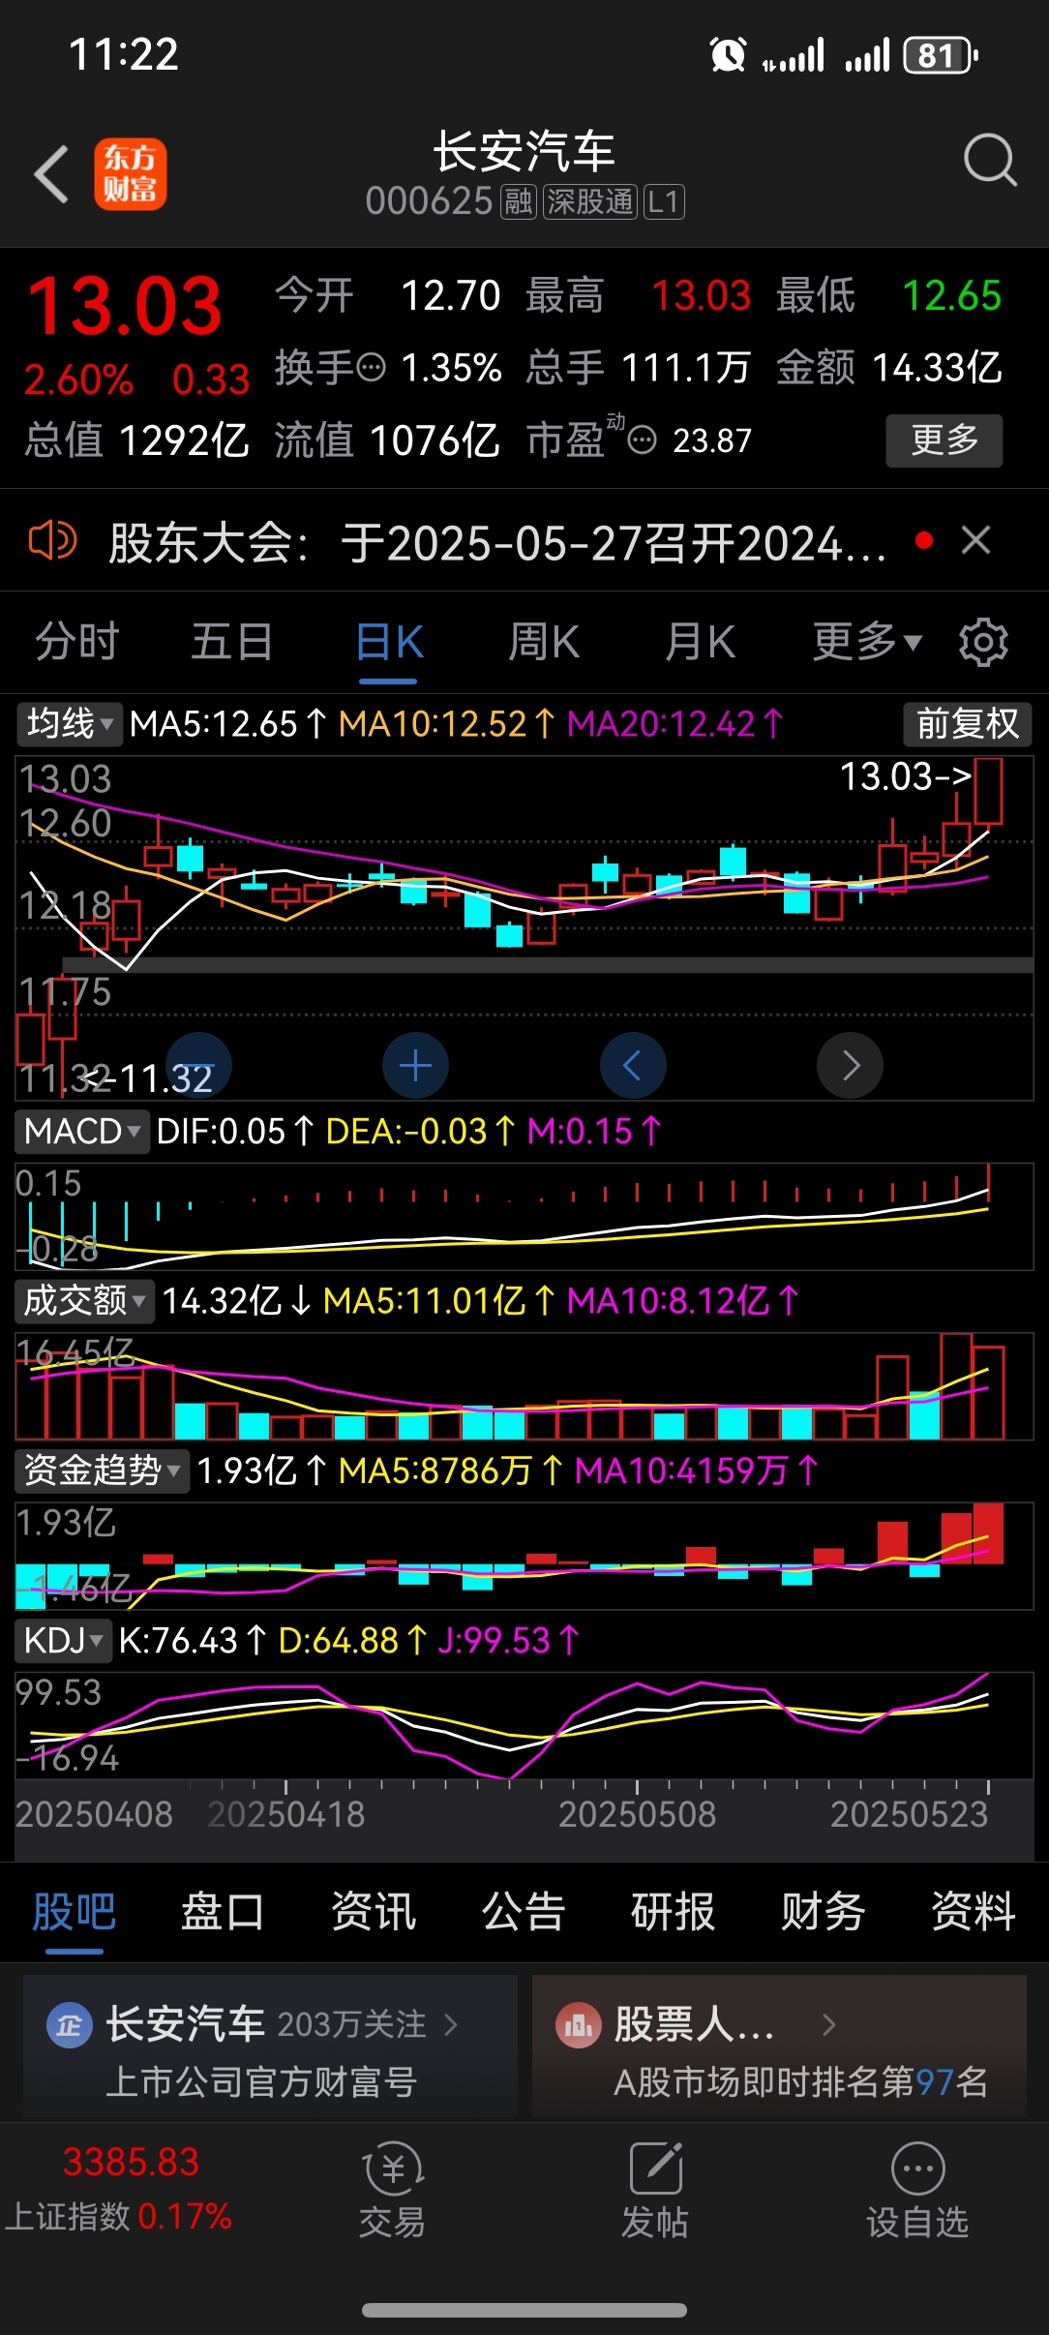The width and height of the screenshot is (1049, 2335).
Task: Open 股东大会 announcement text
Action: pyautogui.click(x=497, y=542)
